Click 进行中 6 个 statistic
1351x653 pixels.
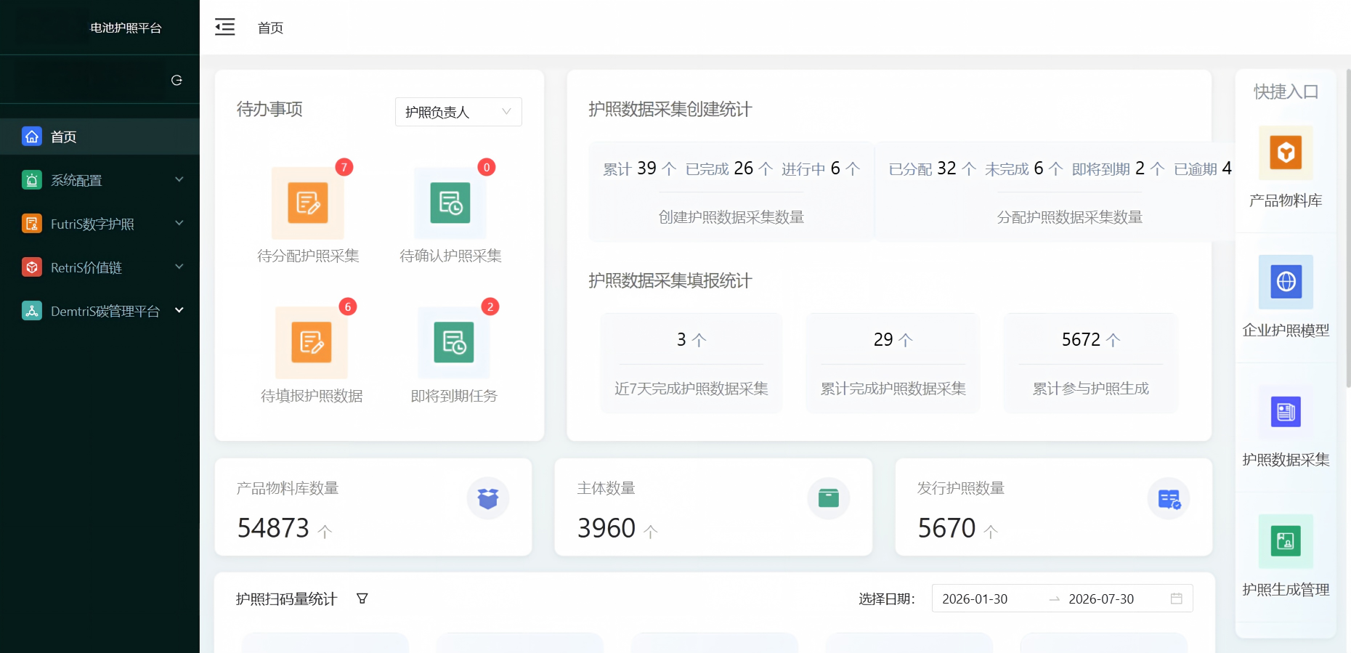[821, 169]
